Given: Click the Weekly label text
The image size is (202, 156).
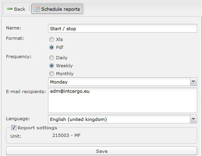Looking at the screenshot, I should pyautogui.click(x=64, y=66).
